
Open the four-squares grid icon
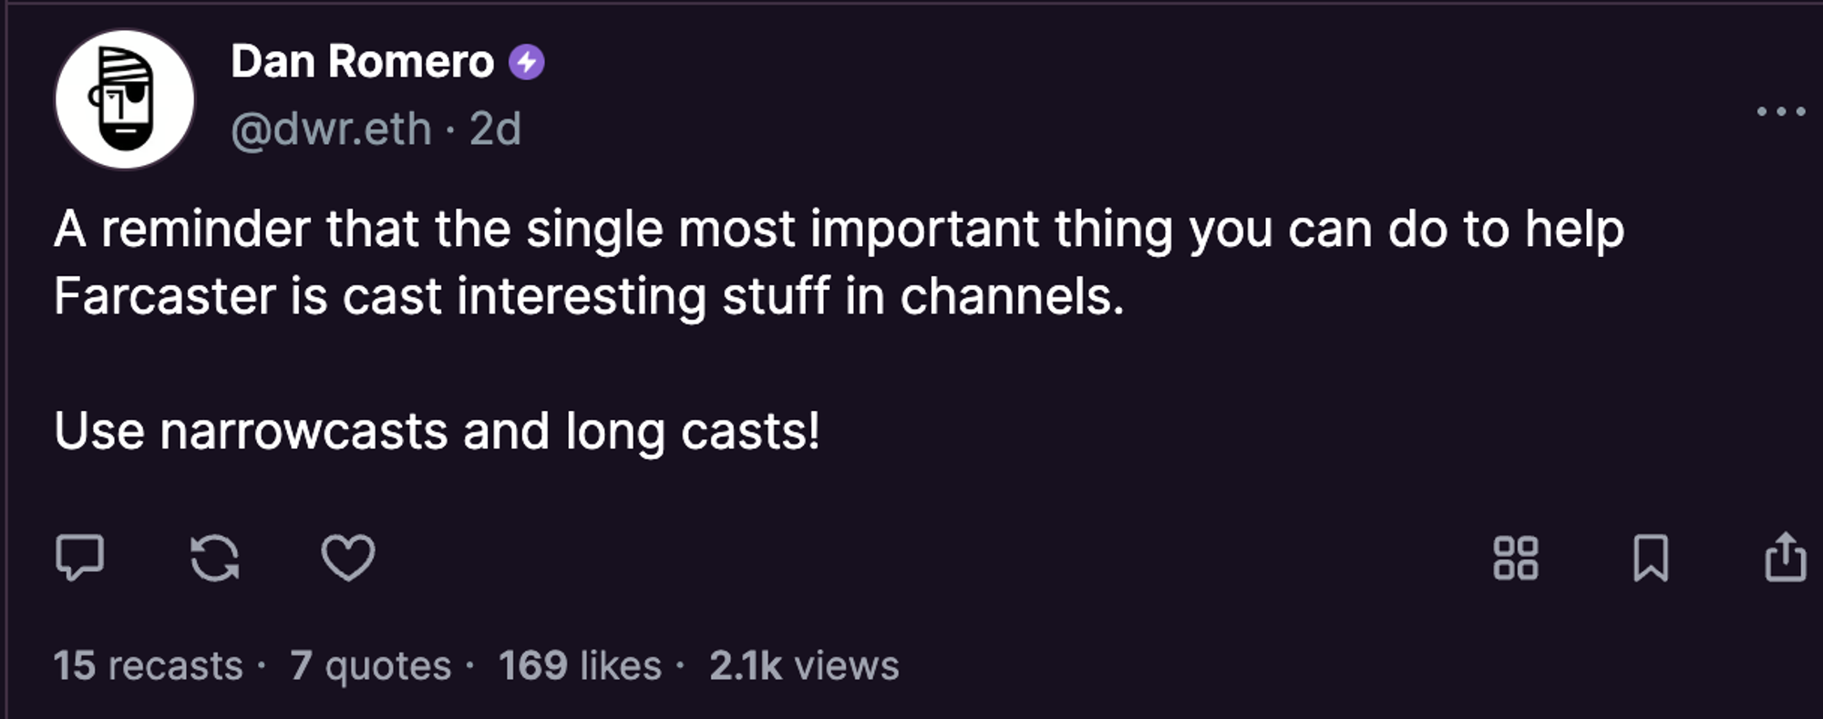tap(1516, 558)
